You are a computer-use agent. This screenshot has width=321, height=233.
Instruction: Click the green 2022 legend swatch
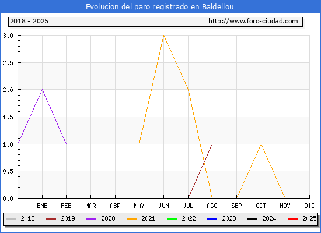point(172,219)
